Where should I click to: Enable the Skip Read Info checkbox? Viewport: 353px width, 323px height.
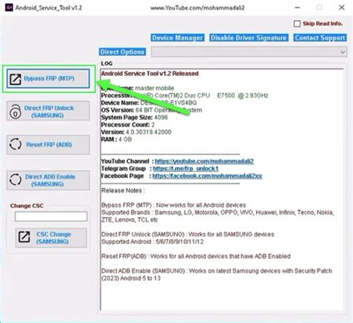coord(297,24)
